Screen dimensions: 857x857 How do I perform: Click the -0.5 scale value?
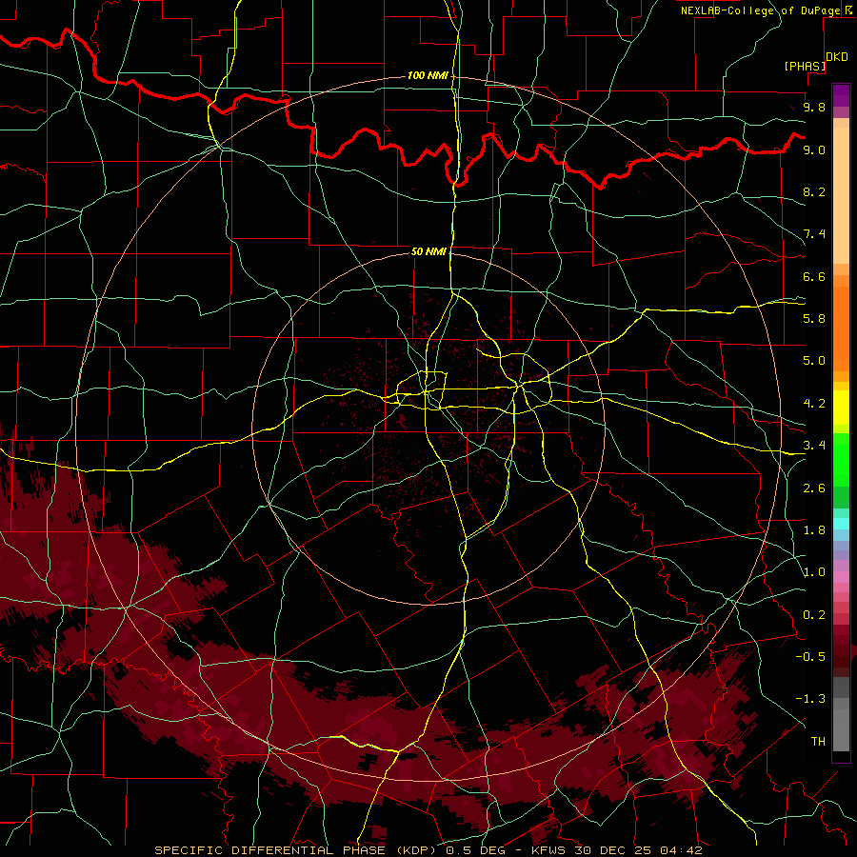pyautogui.click(x=810, y=656)
